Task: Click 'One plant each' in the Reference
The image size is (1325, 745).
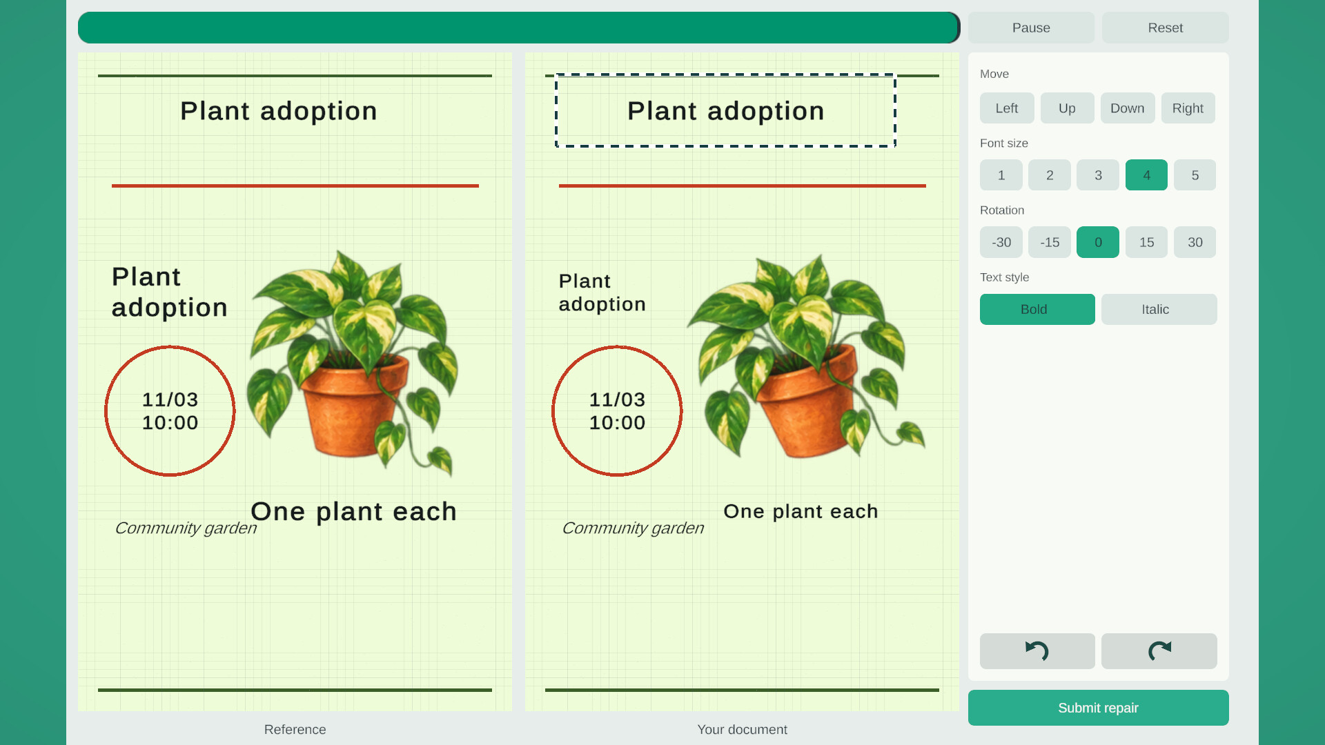Action: (x=353, y=511)
